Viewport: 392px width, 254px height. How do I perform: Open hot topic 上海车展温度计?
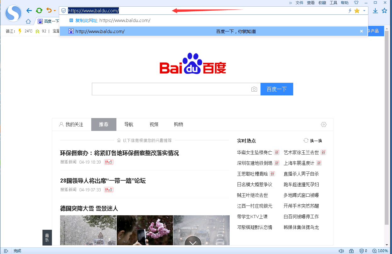299,163
